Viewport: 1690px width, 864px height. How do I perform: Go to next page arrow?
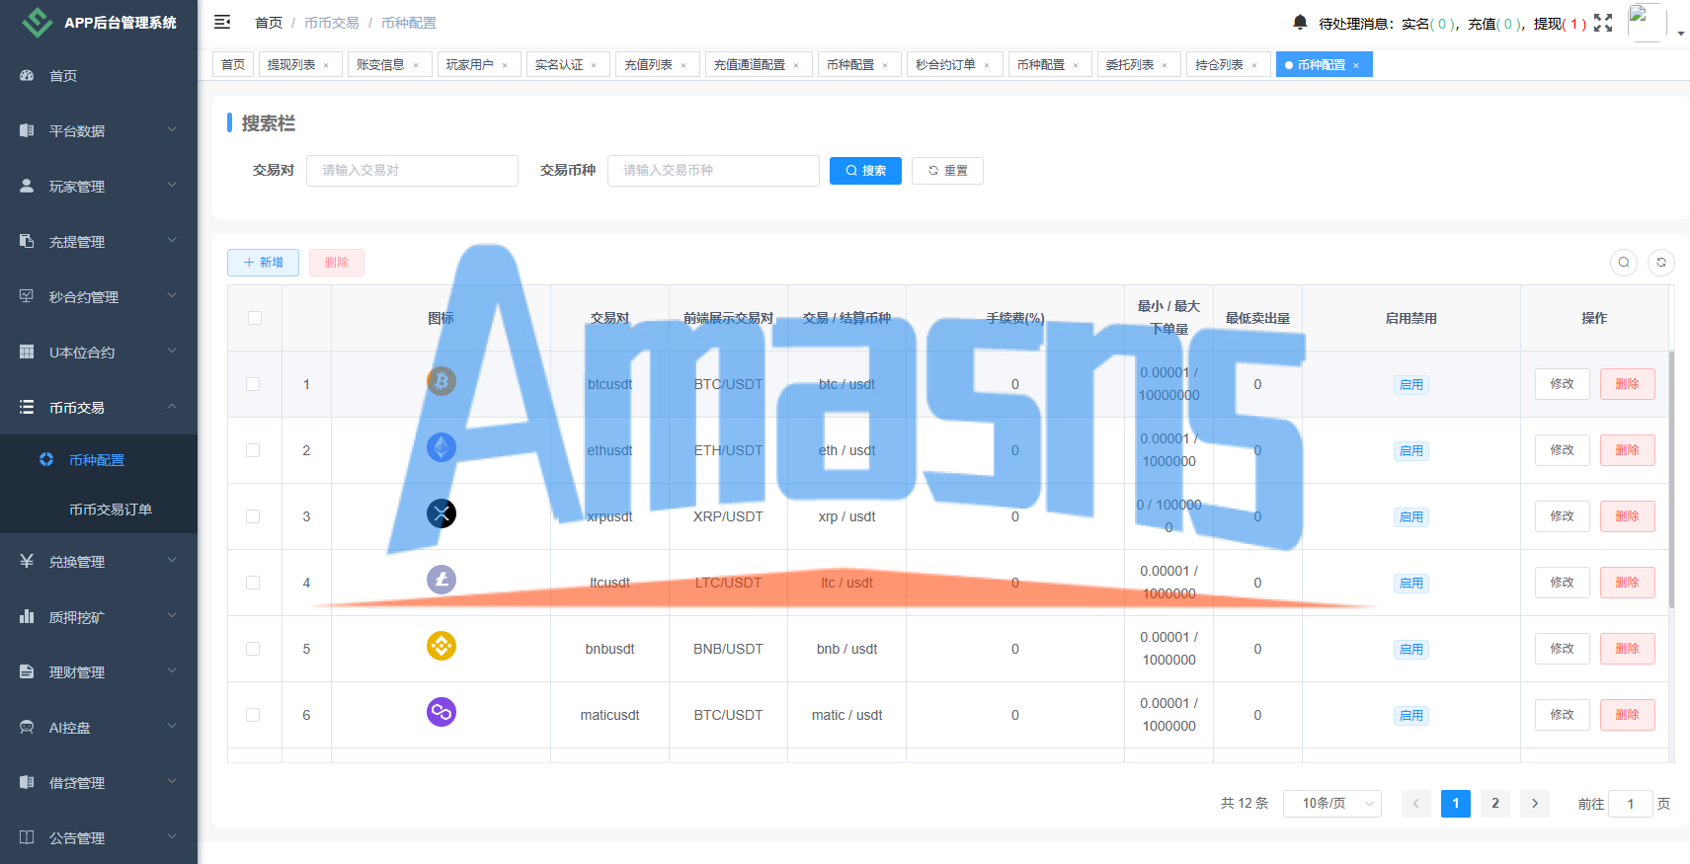point(1535,804)
